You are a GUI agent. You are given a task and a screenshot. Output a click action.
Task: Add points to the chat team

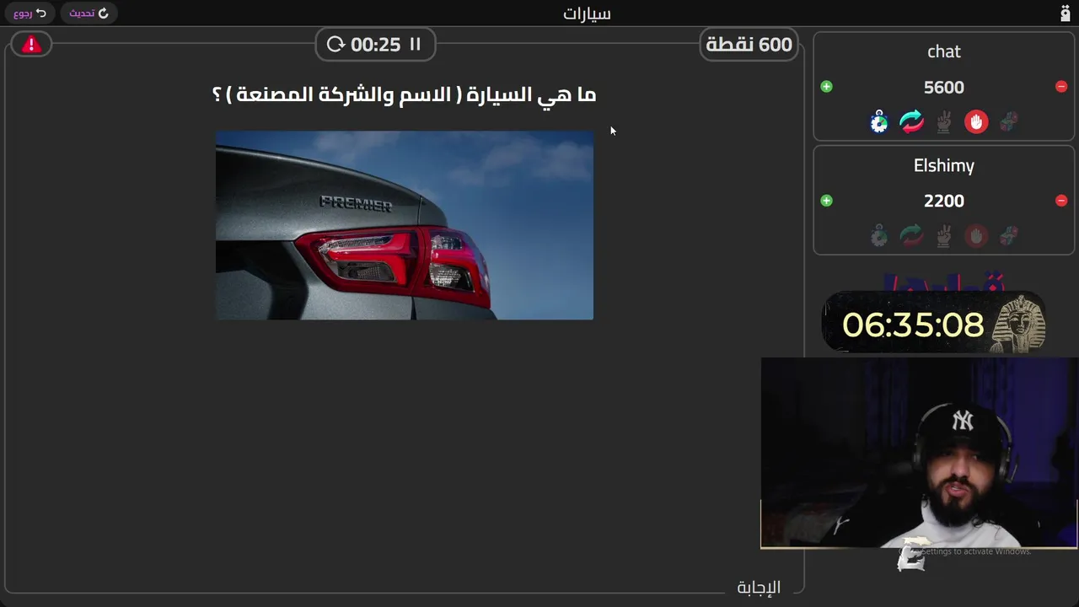(x=826, y=87)
